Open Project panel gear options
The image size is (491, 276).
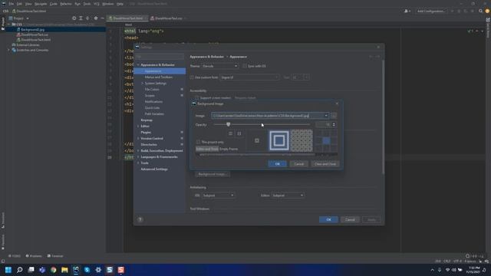[96, 18]
